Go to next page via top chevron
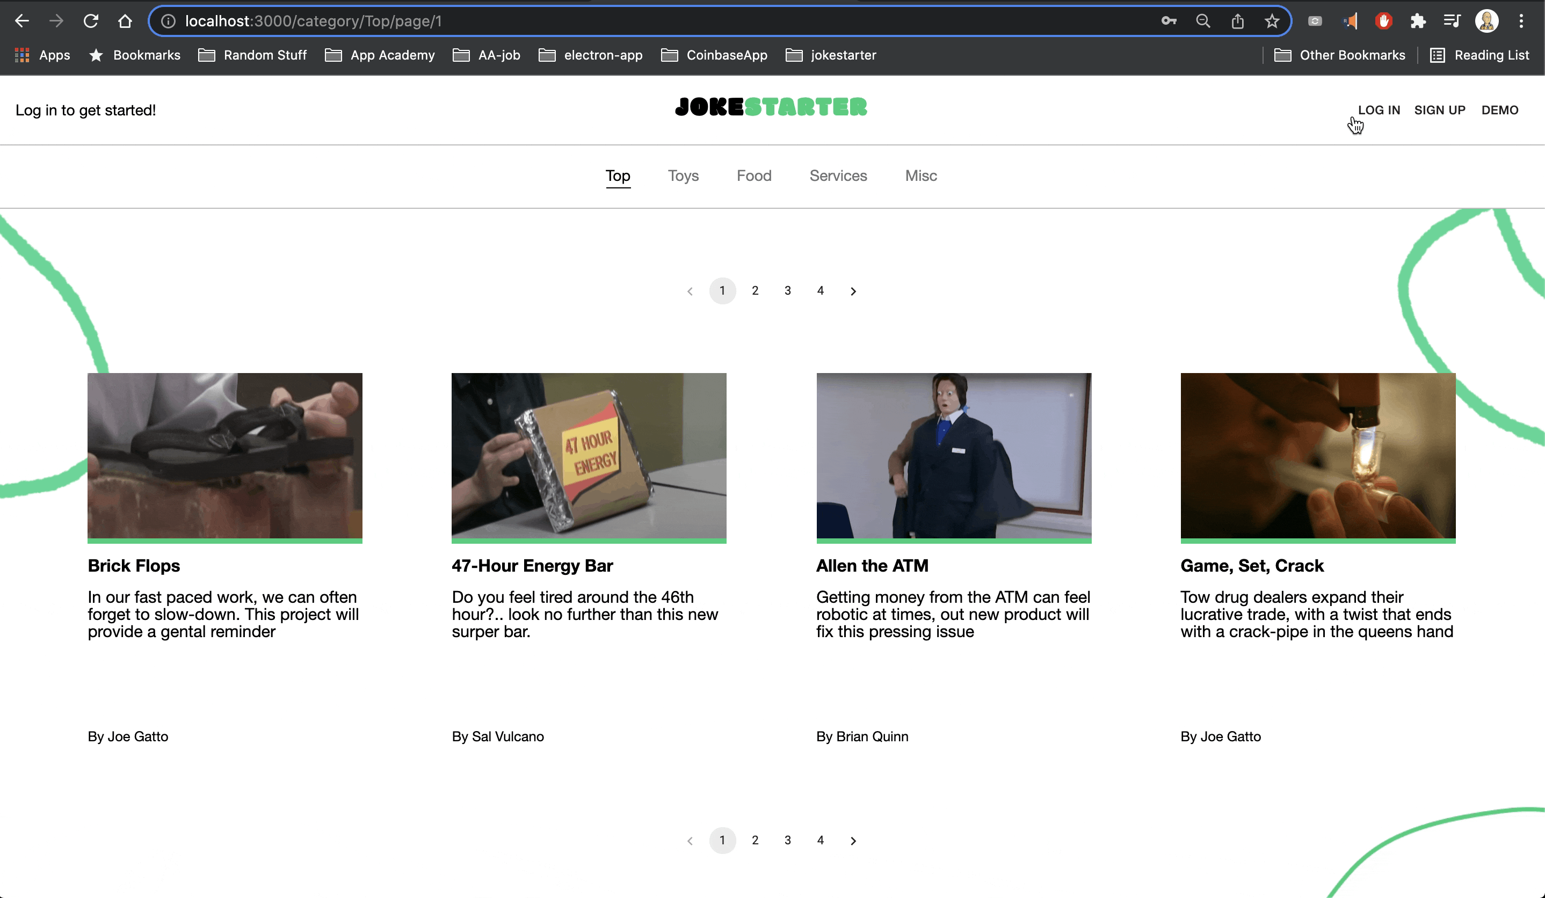 click(853, 291)
